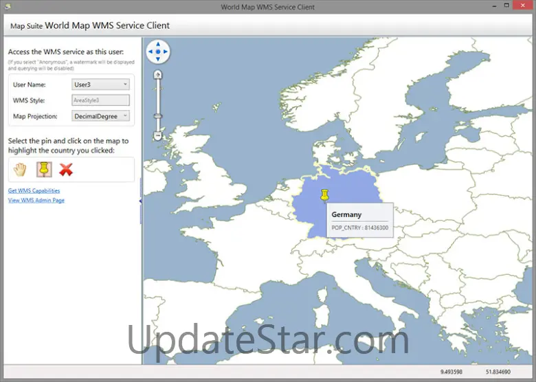This screenshot has height=382, width=536.
Task: Open the Get WMS Capabilities link
Action: [x=34, y=191]
